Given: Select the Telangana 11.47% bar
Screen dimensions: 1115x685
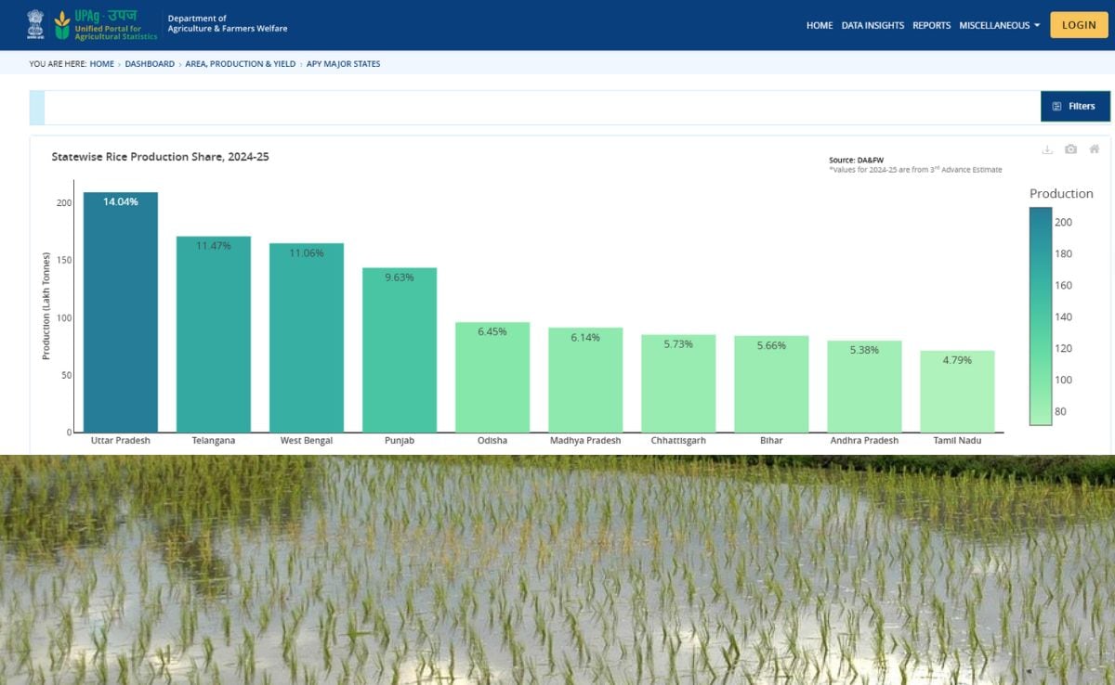Looking at the screenshot, I should (214, 334).
